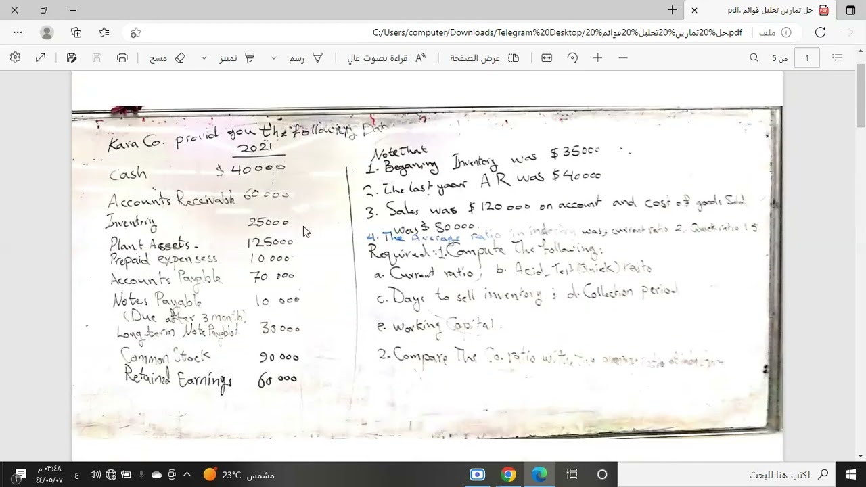Screen dimensions: 866x487
Task: Zoom out with minus icon
Action: point(623,58)
